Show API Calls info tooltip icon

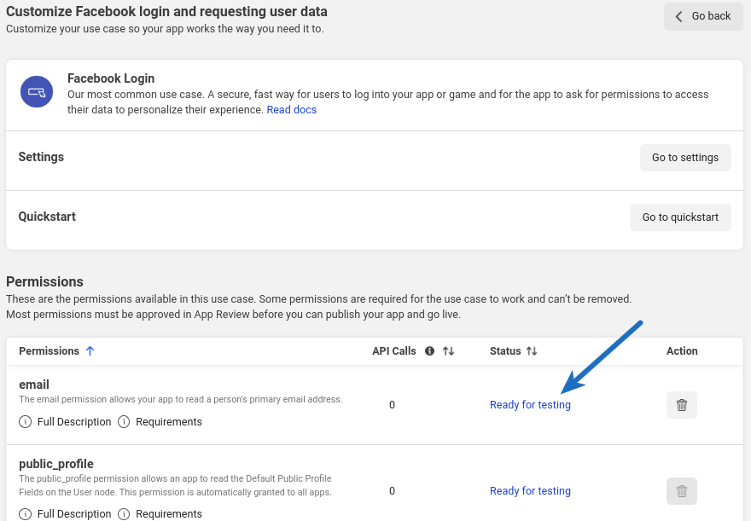pos(429,350)
